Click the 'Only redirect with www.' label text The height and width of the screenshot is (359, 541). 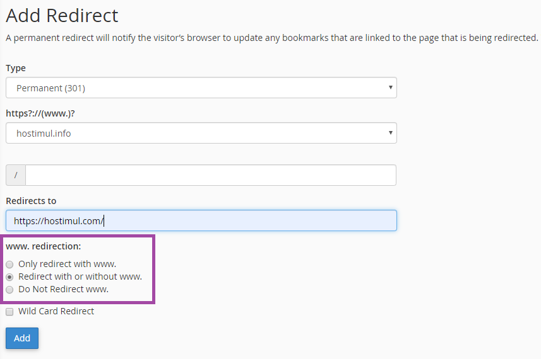point(68,264)
